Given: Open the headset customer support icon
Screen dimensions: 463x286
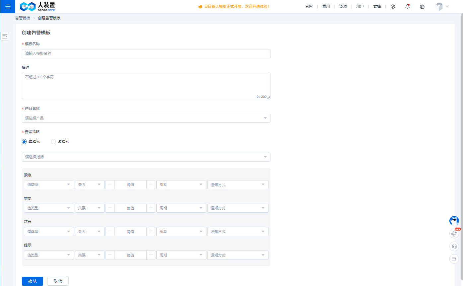Looking at the screenshot, I should pyautogui.click(x=454, y=246).
